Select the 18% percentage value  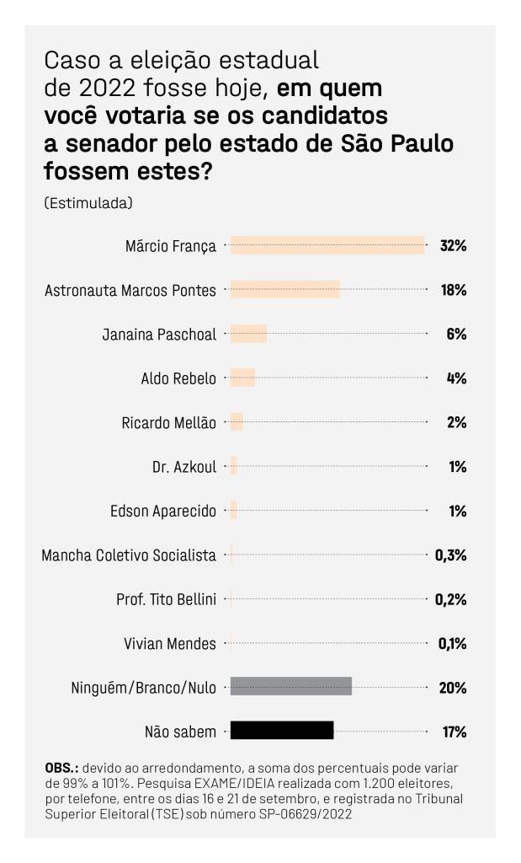[454, 290]
